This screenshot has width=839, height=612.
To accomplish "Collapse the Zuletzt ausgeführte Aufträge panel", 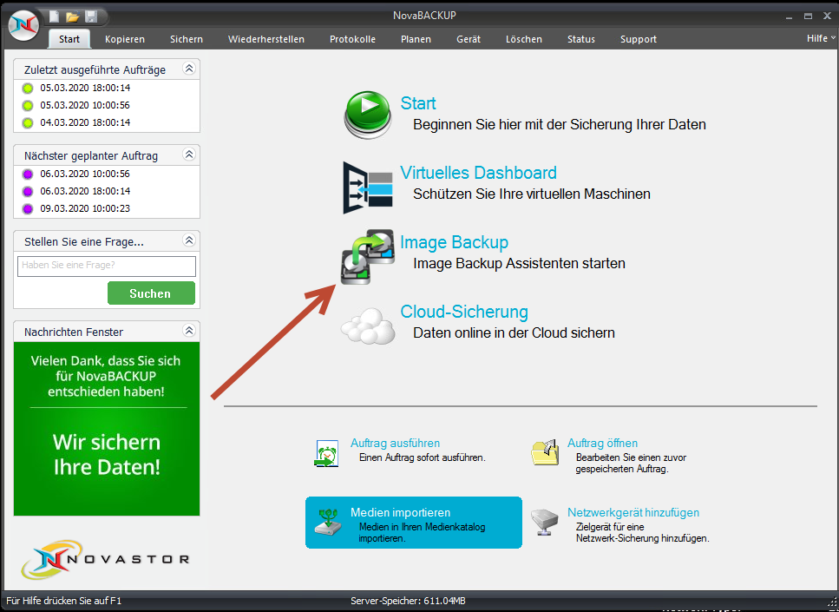I will 189,69.
